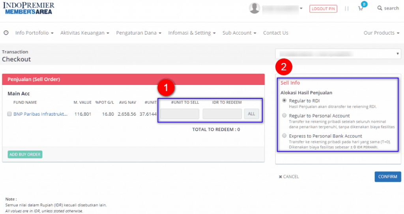
Task: Open the shopping cart icon
Action: [361, 9]
